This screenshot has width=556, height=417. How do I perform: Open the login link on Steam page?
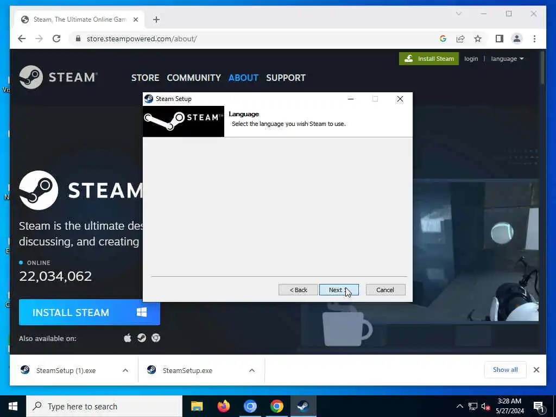(x=471, y=59)
